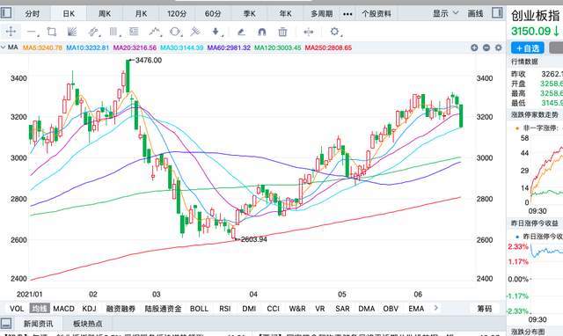Image resolution: width=563 pixels, height=336 pixels.
Task: Collapse the MA indicator chevron
Action: pos(4,47)
